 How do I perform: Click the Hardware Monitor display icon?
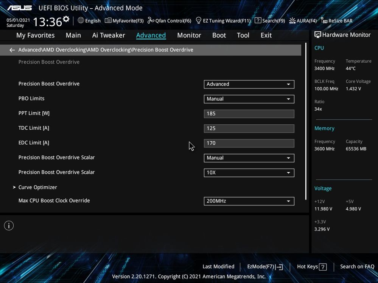[318, 35]
